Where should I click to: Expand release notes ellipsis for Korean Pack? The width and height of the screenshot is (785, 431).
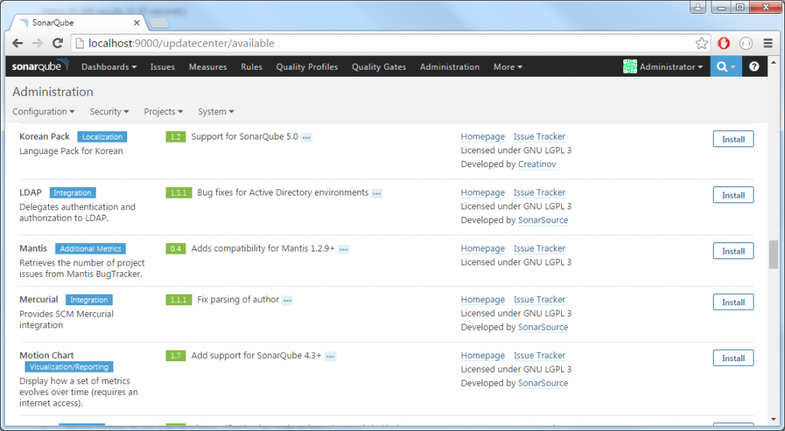307,137
